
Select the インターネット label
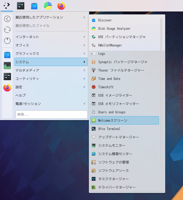click(x=27, y=37)
